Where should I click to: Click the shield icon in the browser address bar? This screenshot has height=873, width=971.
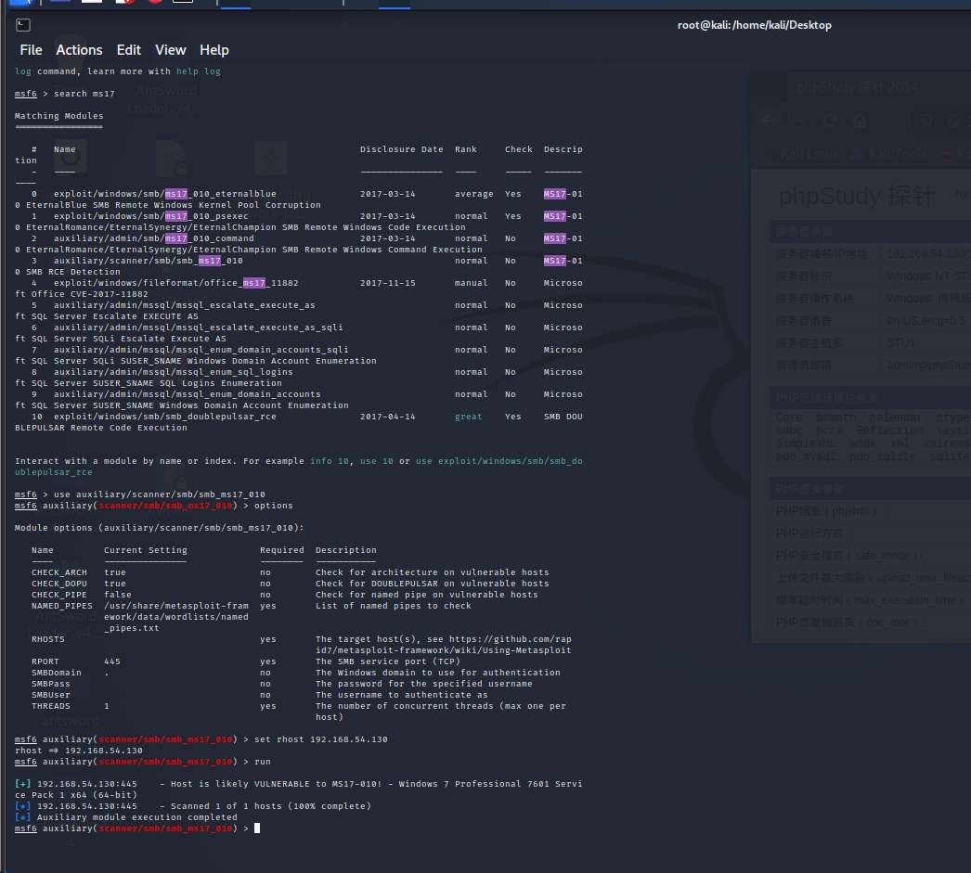[926, 121]
